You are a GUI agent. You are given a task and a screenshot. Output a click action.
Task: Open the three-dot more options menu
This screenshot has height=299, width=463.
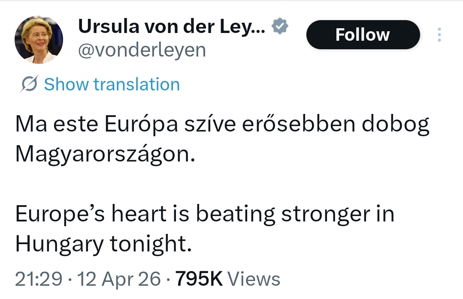[x=439, y=35]
